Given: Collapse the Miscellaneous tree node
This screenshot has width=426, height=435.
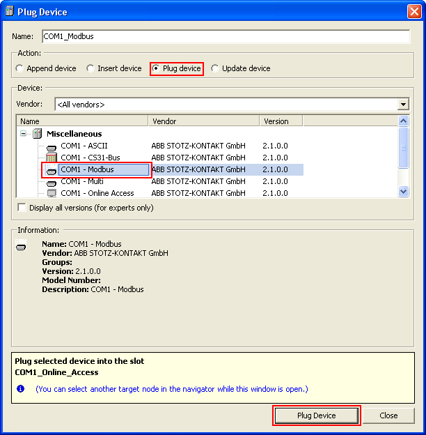Looking at the screenshot, I should point(24,134).
